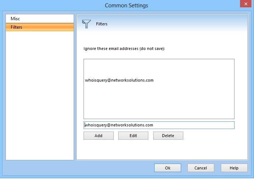Click the 'Ignore these email addresses' label
Screen dimensions: 254x179
click(124, 49)
